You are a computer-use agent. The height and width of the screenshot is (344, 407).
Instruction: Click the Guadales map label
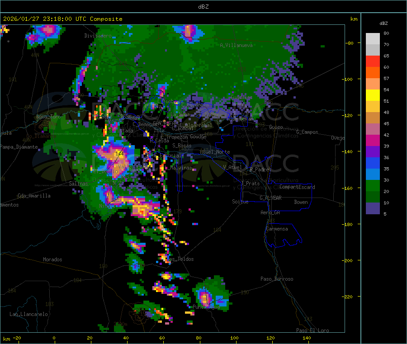click(x=241, y=97)
